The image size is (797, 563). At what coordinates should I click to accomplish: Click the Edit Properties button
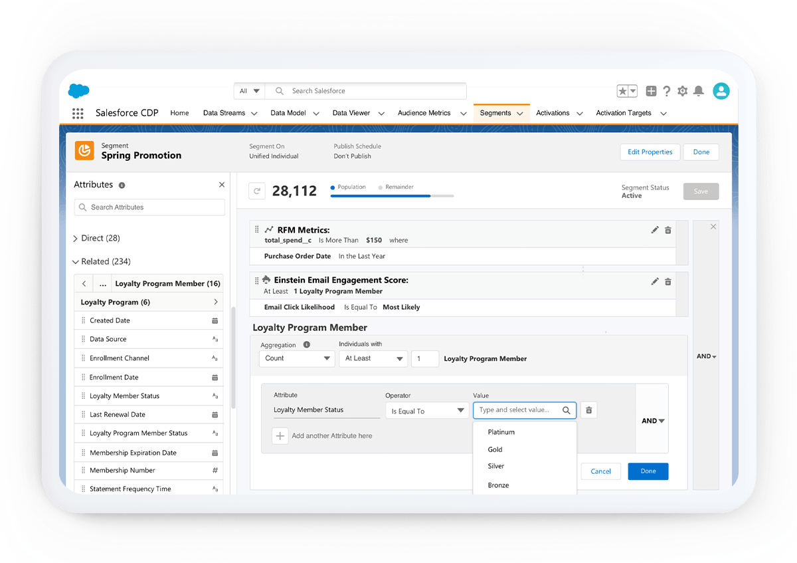click(650, 152)
